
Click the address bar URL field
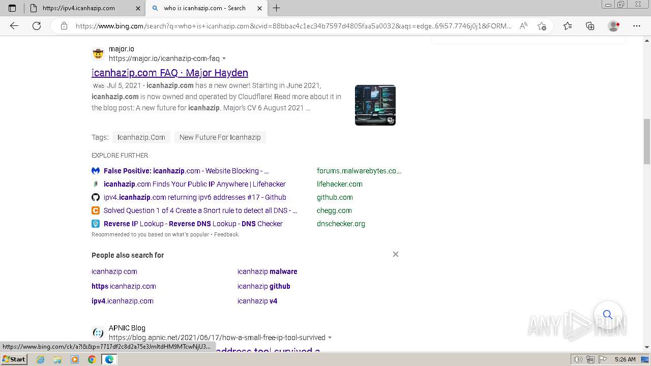pyautogui.click(x=293, y=26)
